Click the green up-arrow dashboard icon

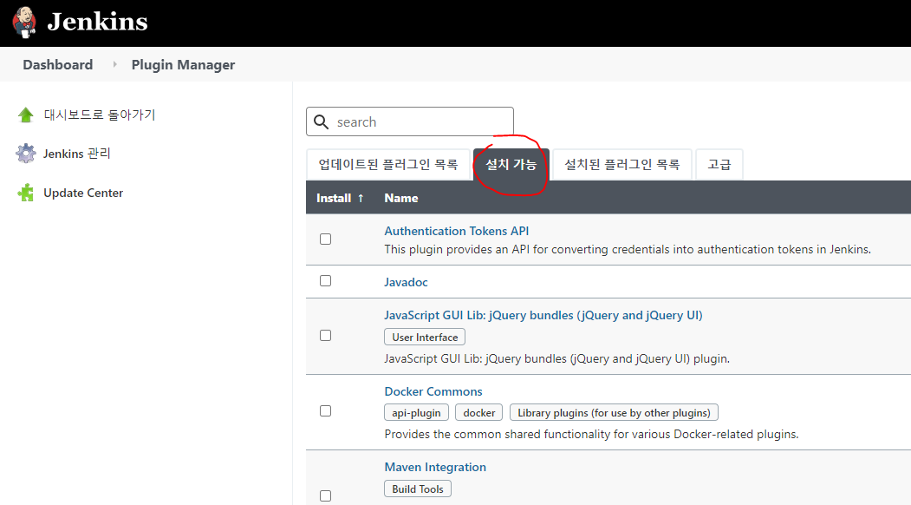point(25,115)
